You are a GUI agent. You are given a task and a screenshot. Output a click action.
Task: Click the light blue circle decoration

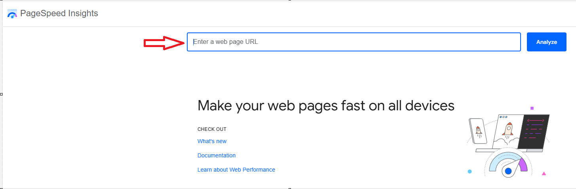click(x=470, y=172)
